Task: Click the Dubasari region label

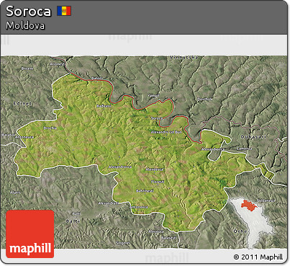Action: (253, 136)
